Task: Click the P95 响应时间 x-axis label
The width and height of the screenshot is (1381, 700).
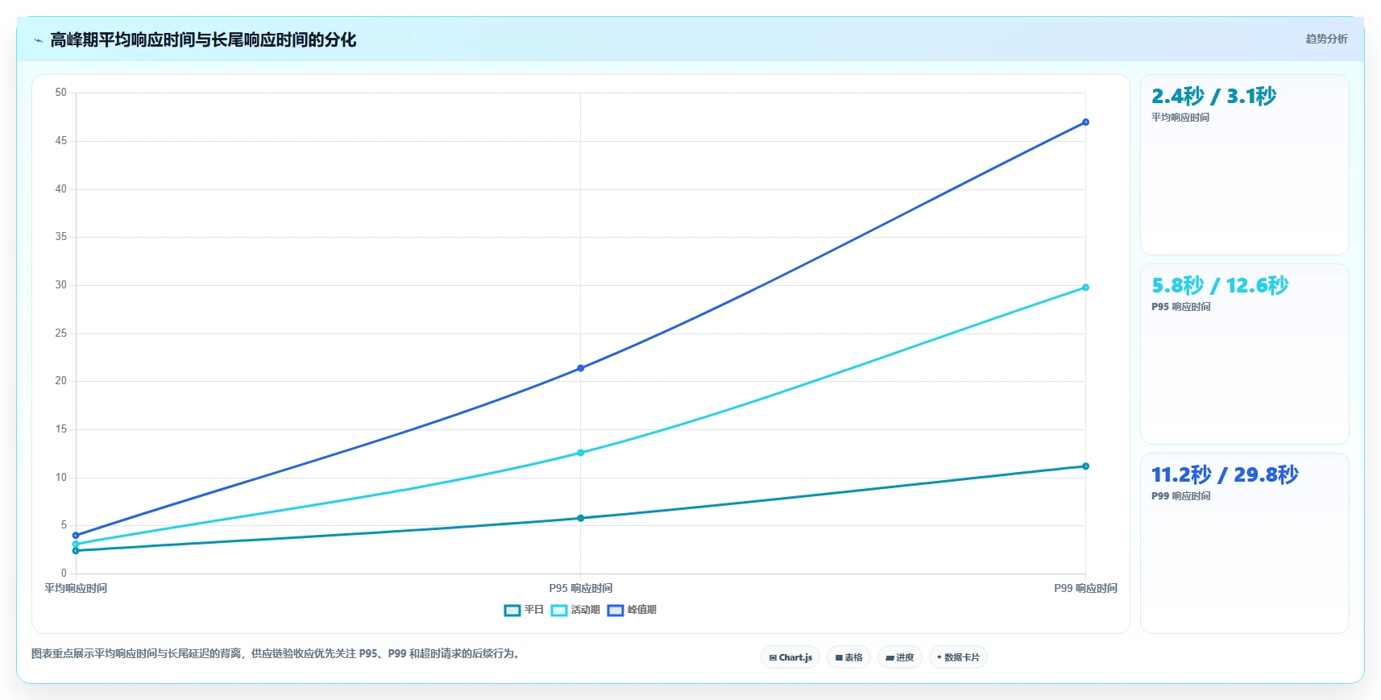Action: coord(581,588)
